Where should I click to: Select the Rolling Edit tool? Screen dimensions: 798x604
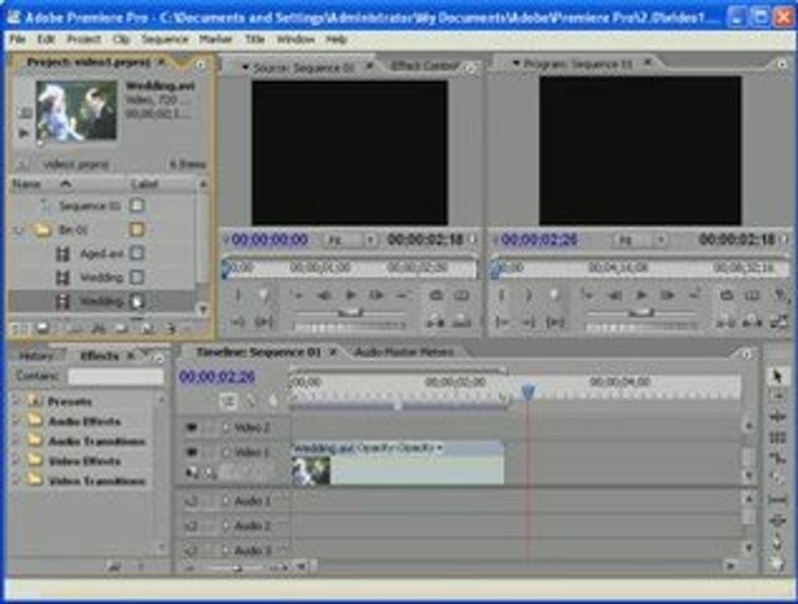[x=777, y=438]
